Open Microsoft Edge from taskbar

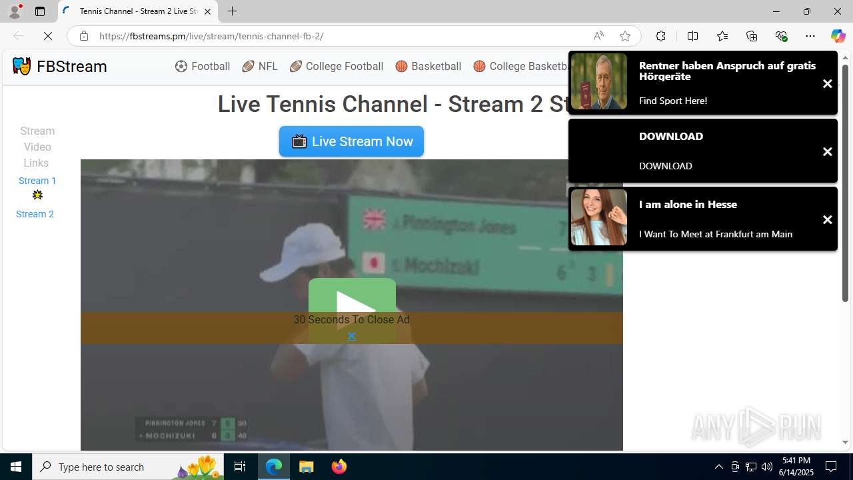click(274, 467)
